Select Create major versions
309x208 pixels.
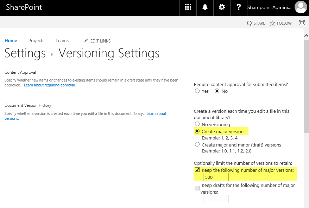click(x=197, y=131)
